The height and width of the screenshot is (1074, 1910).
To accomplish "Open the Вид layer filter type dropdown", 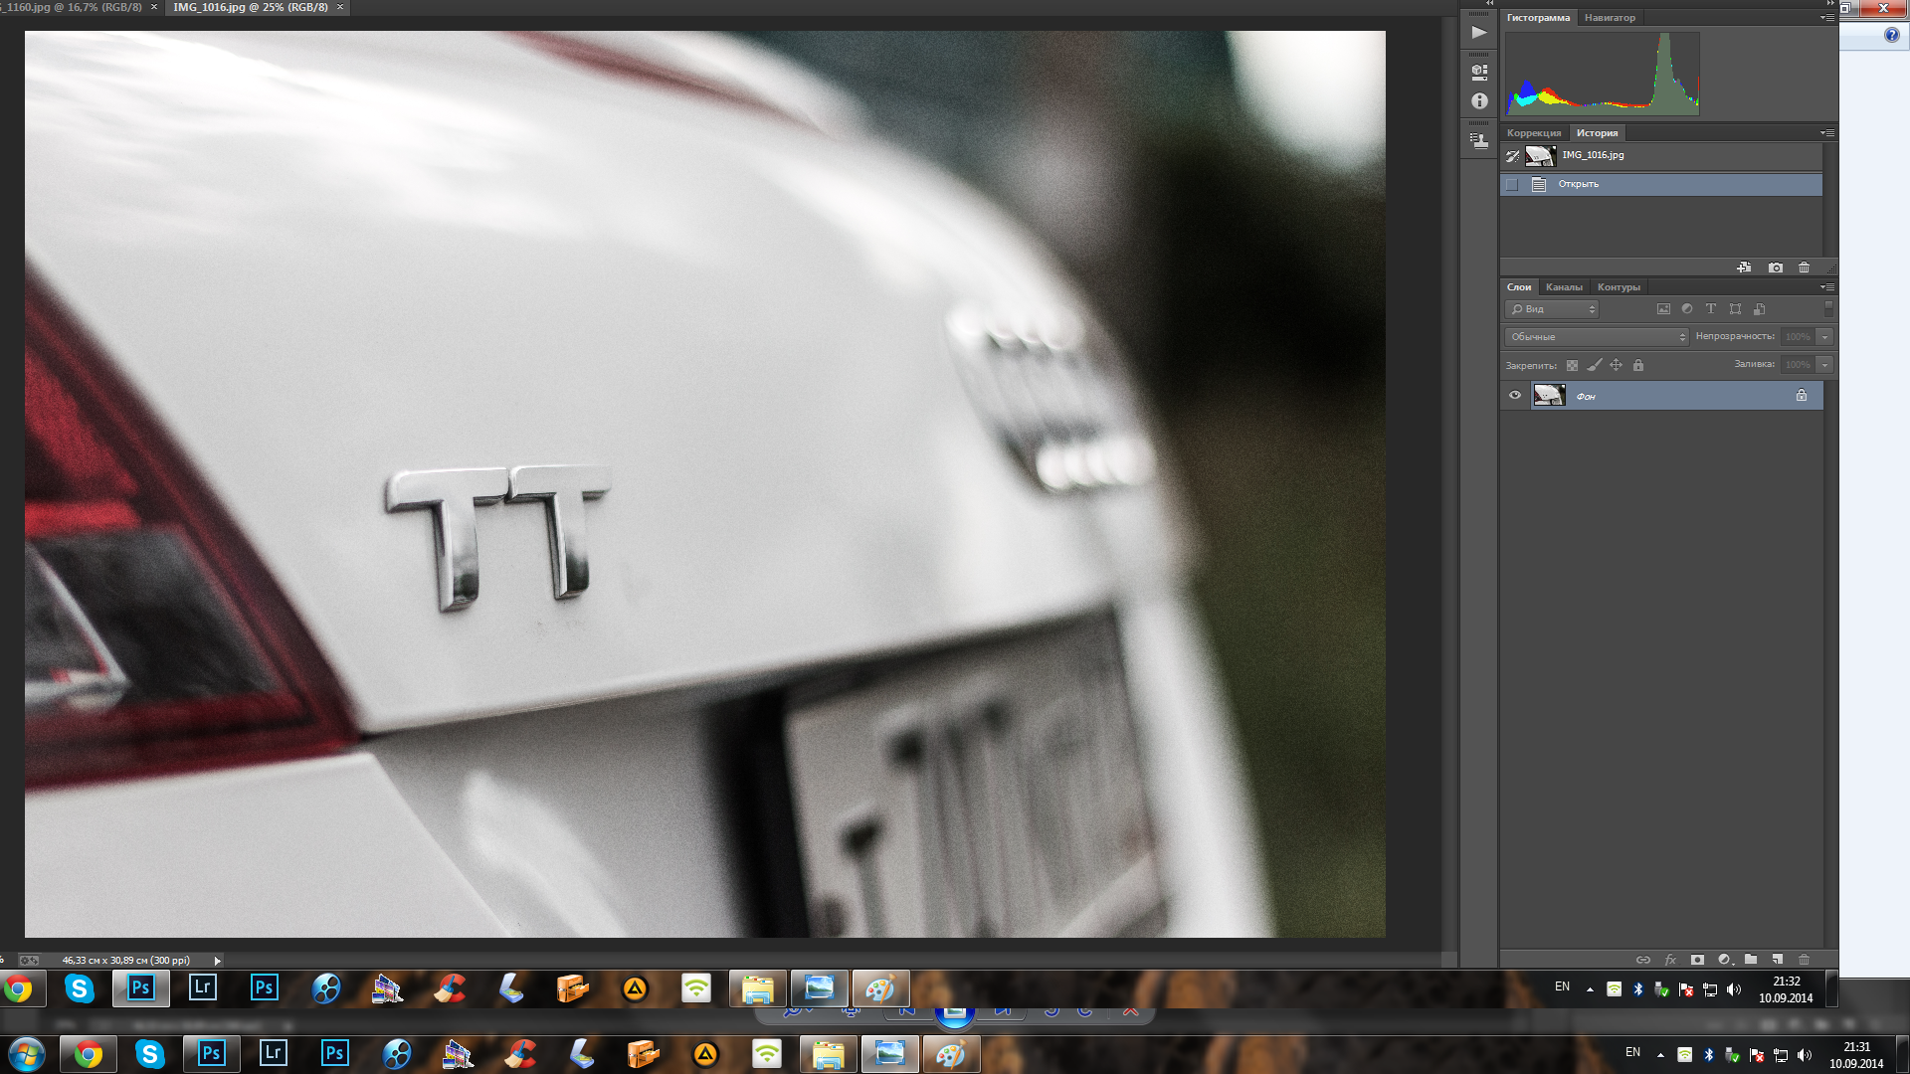I will [1551, 309].
